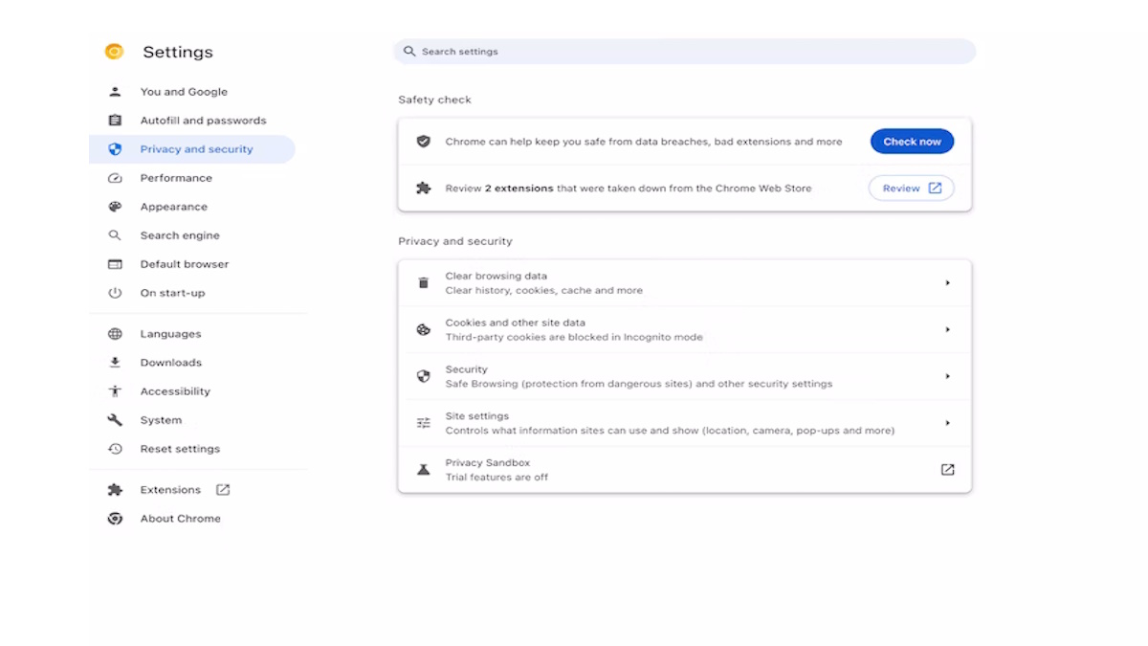Click the Extensions puzzle piece icon

pyautogui.click(x=115, y=490)
